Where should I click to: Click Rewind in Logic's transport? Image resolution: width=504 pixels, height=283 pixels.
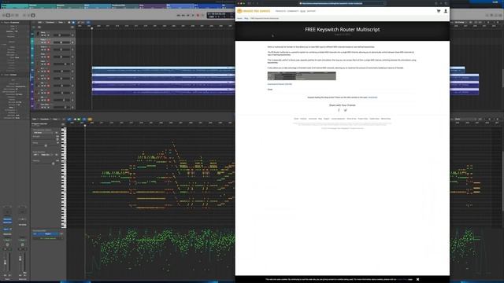pyautogui.click(x=179, y=15)
